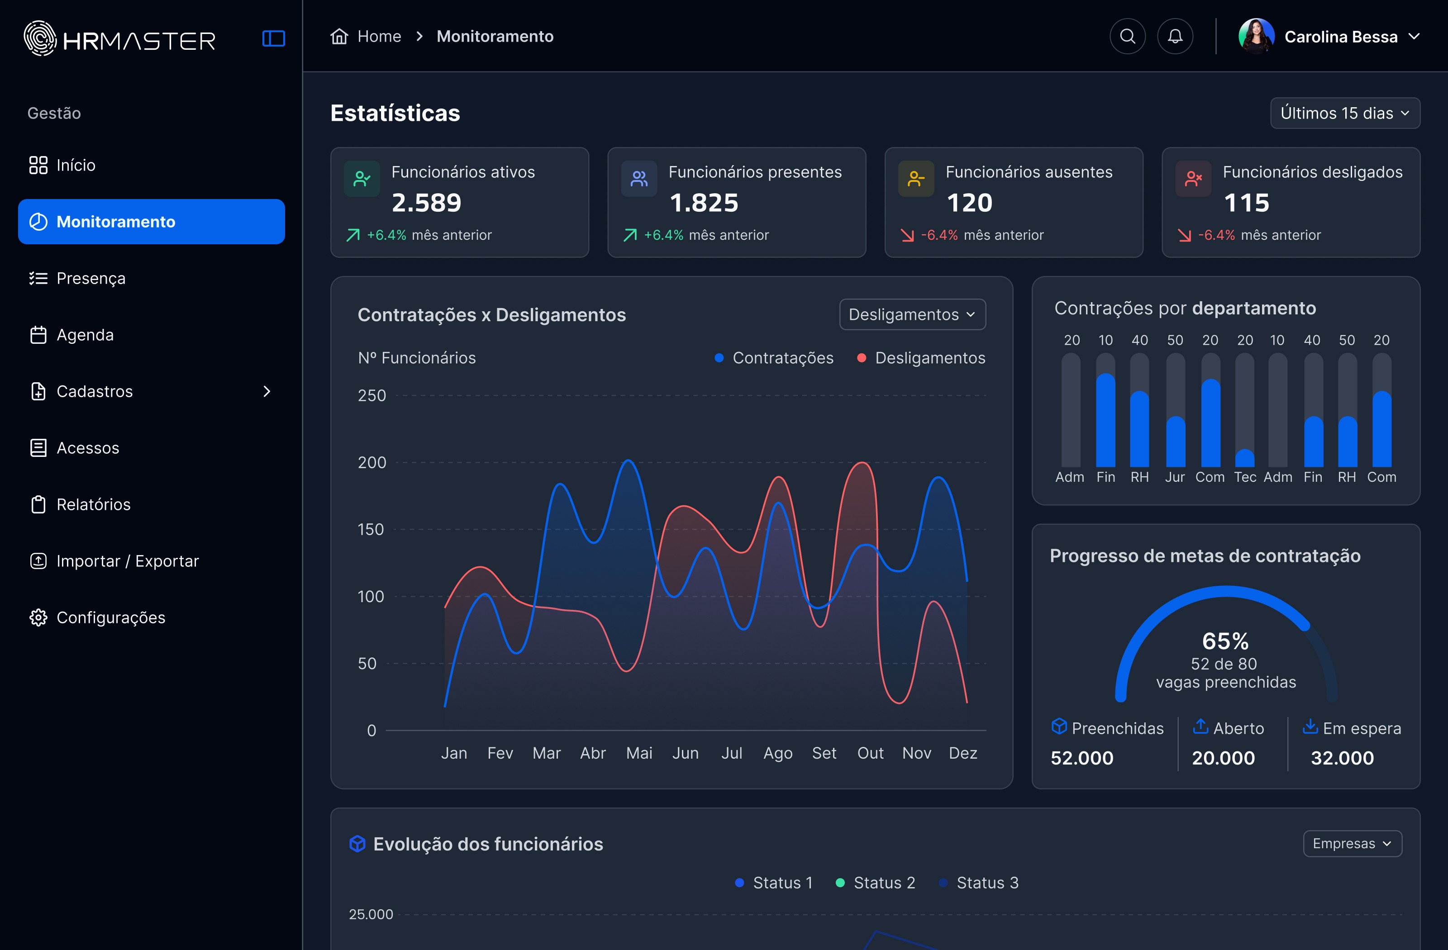Screen dimensions: 1448x950
Task: Collapse sidebar with panel icon
Action: (x=273, y=38)
